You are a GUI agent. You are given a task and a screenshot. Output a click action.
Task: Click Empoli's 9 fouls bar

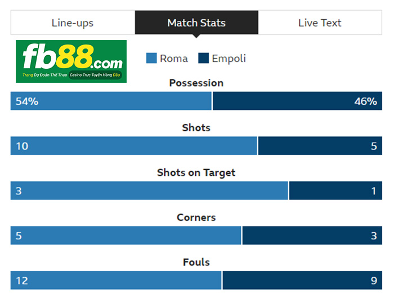pos(303,280)
